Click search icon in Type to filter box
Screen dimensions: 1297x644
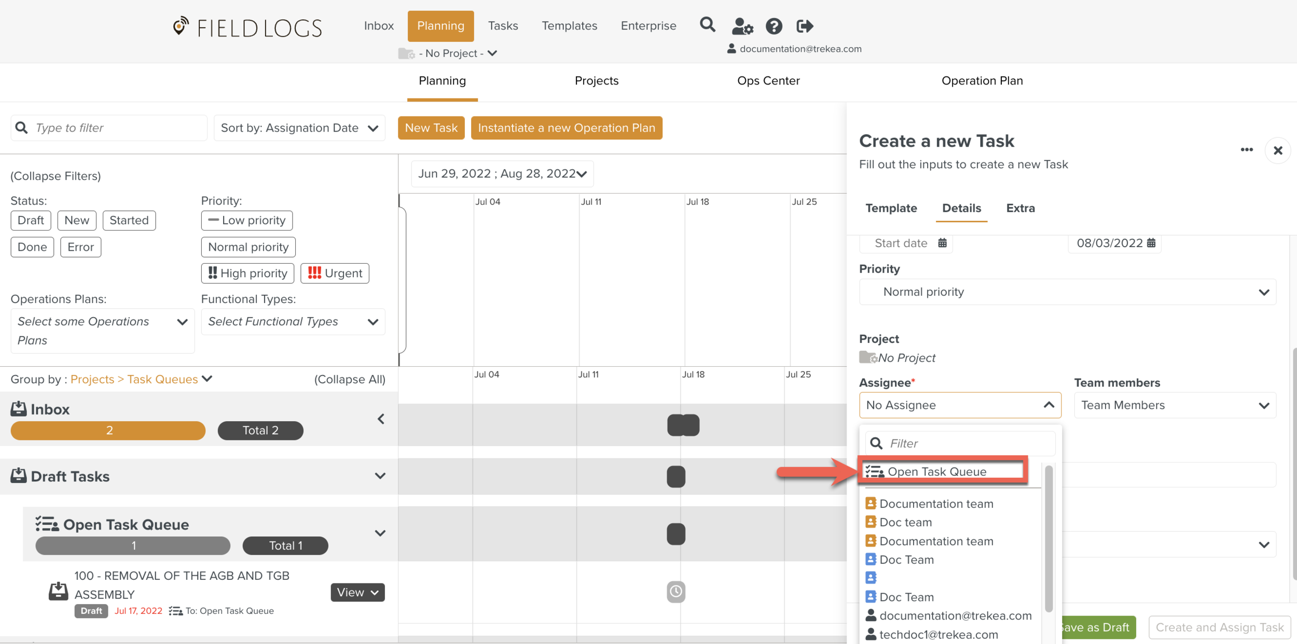click(x=21, y=127)
